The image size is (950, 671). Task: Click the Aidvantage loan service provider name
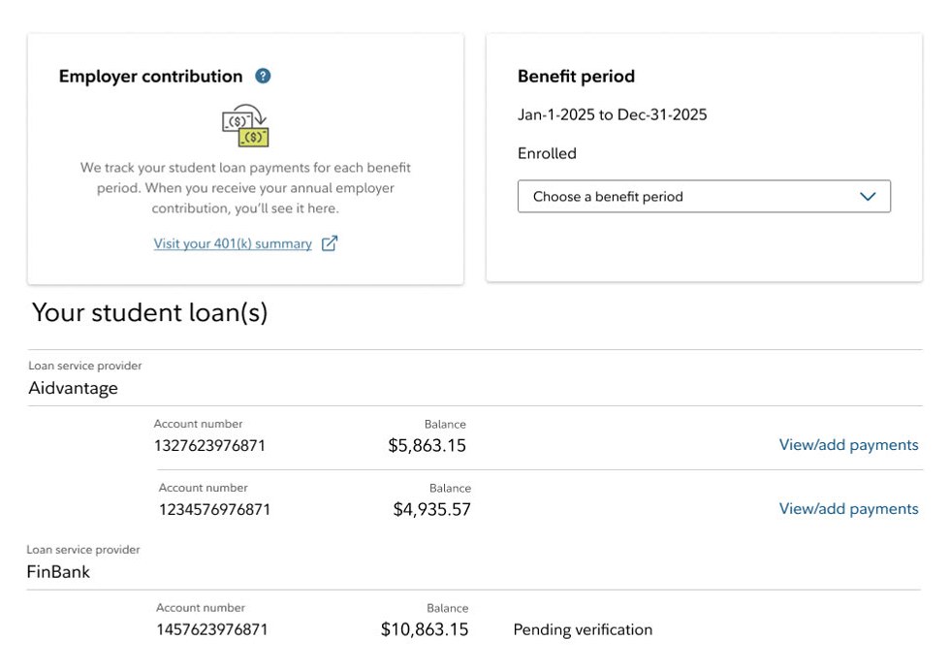[x=74, y=388]
